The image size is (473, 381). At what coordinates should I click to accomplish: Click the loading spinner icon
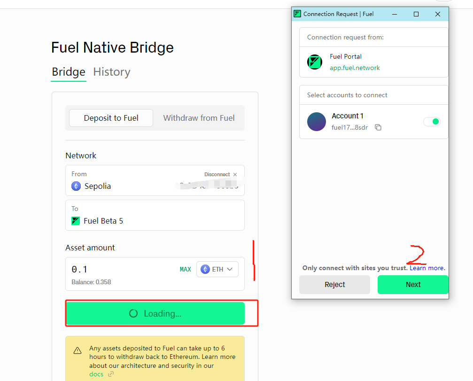point(133,313)
